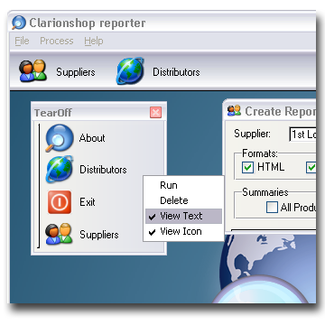Uncheck the HTML format checkbox
This screenshot has height=325, width=325.
tap(247, 167)
